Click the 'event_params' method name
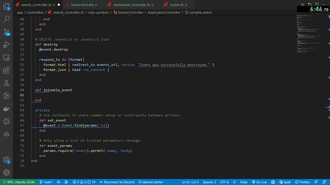330x185 pixels. click(60, 145)
